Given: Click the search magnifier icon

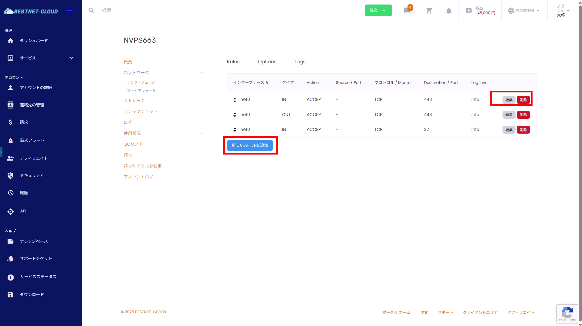Looking at the screenshot, I should pyautogui.click(x=91, y=11).
